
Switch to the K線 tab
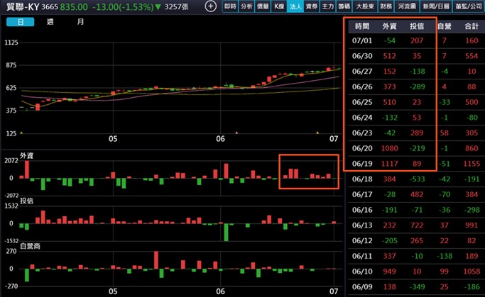279,6
